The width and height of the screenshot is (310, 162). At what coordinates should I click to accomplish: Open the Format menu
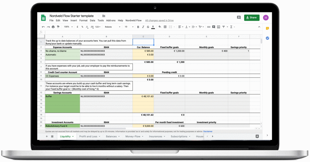coord(83,21)
